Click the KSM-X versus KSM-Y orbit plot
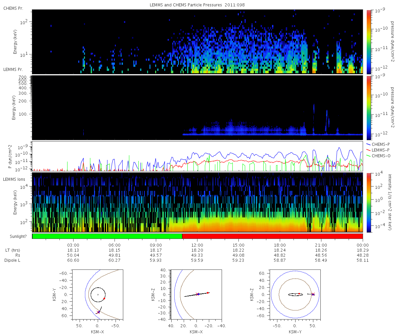Viewport: 403px width, 336px height. pyautogui.click(x=97, y=295)
